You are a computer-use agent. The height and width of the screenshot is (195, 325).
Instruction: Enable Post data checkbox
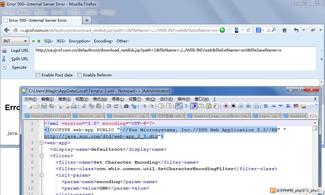click(38, 75)
